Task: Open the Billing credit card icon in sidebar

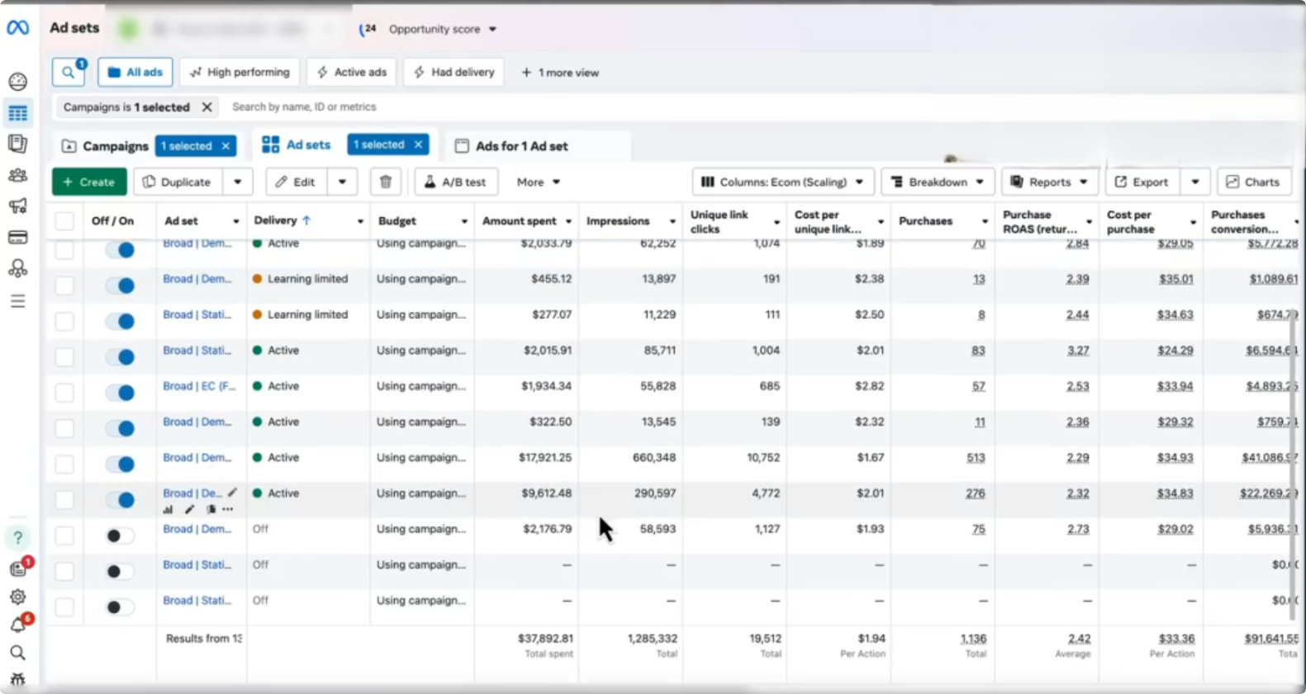Action: 17,238
